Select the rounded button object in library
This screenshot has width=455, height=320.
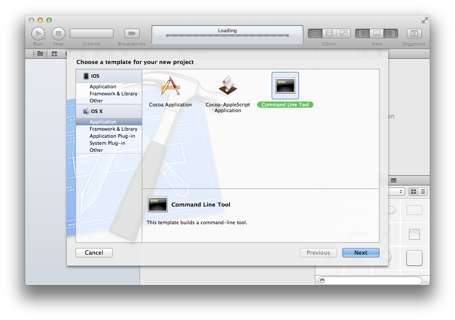[x=414, y=210]
